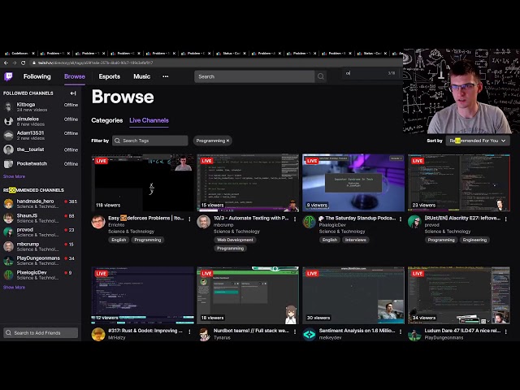Open PixelogicDev recommended channel row
520x390 pixels.
point(41,275)
